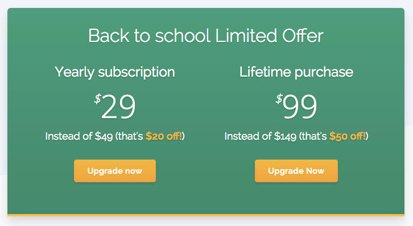Click the dollar sign beside 99

point(279,99)
